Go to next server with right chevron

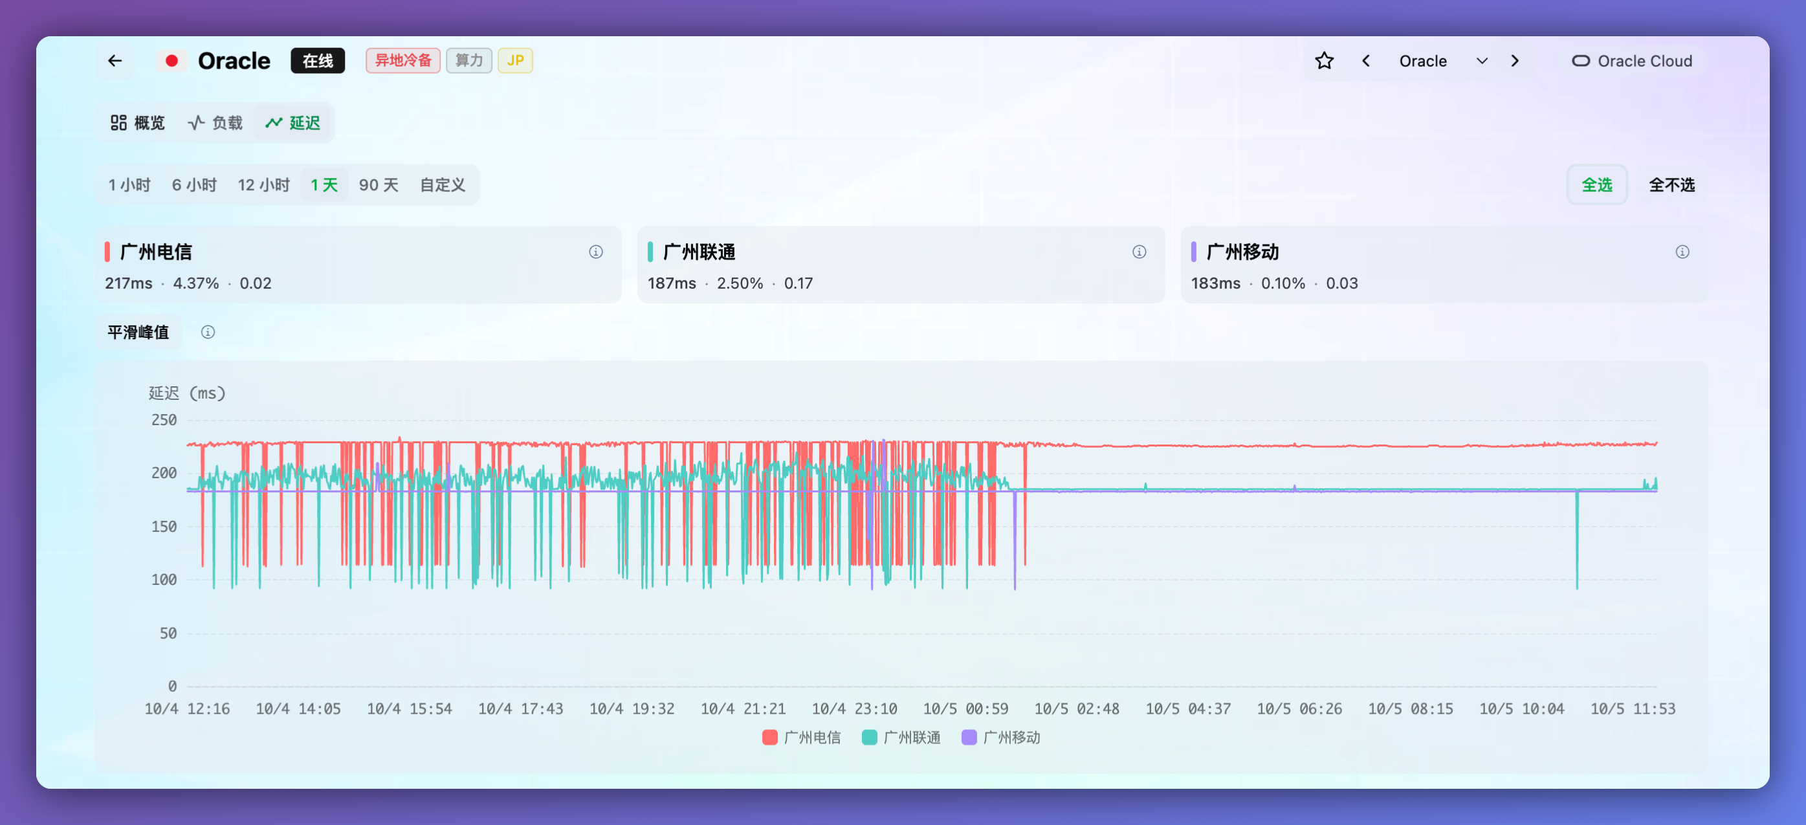tap(1514, 61)
